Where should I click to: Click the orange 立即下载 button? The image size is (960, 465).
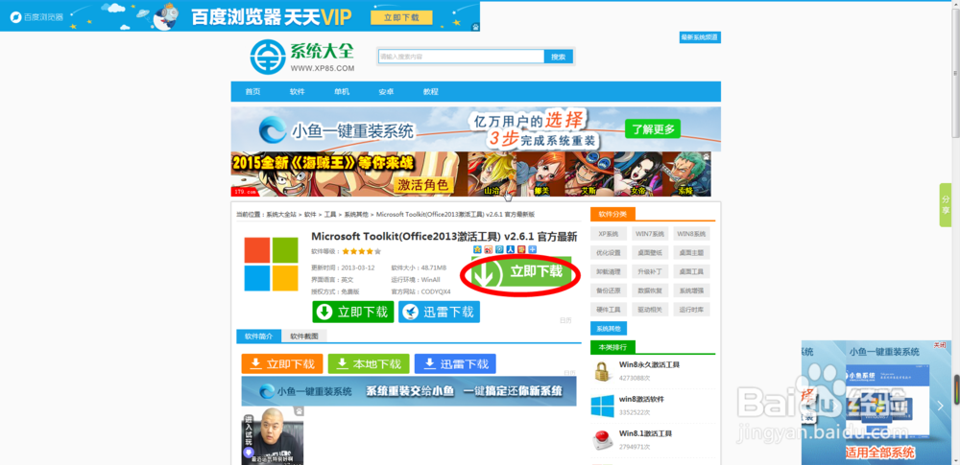282,363
